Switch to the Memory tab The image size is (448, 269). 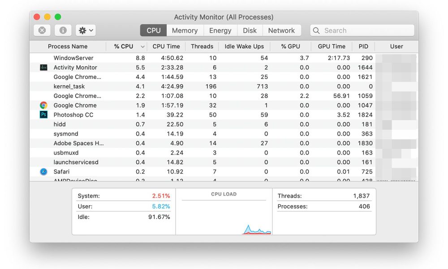pos(185,30)
